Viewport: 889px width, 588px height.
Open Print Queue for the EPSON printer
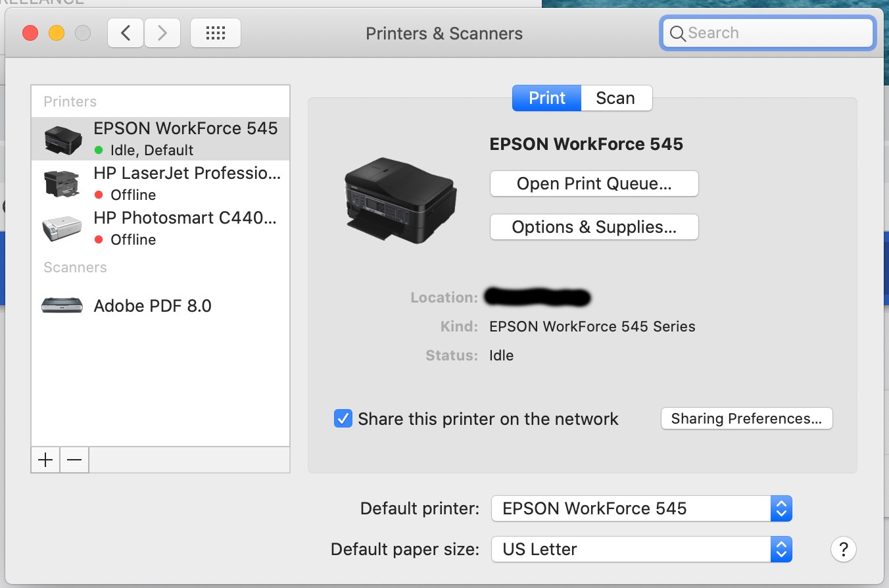tap(594, 184)
